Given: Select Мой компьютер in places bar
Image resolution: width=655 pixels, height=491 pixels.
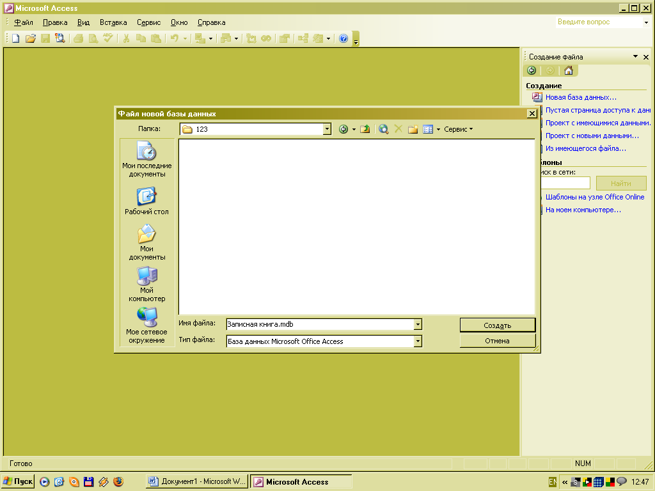Looking at the screenshot, I should (146, 284).
